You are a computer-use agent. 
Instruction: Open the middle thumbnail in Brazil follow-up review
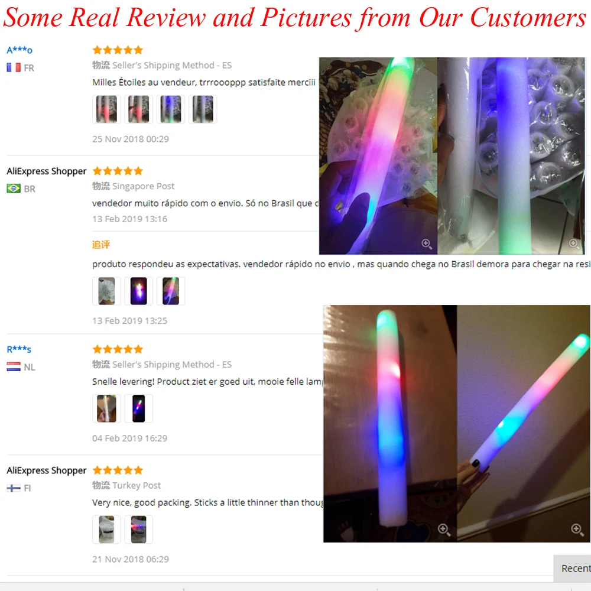(139, 291)
